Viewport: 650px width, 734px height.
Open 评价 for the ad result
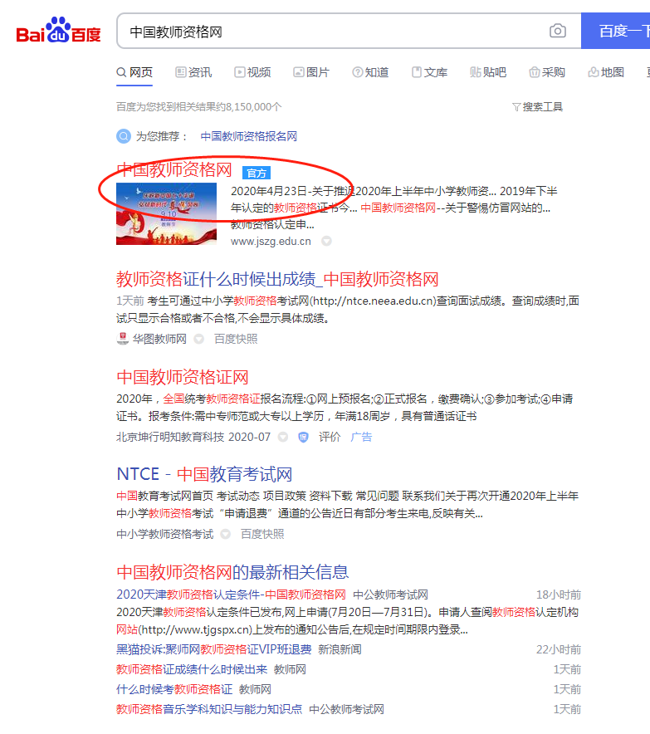click(x=330, y=437)
